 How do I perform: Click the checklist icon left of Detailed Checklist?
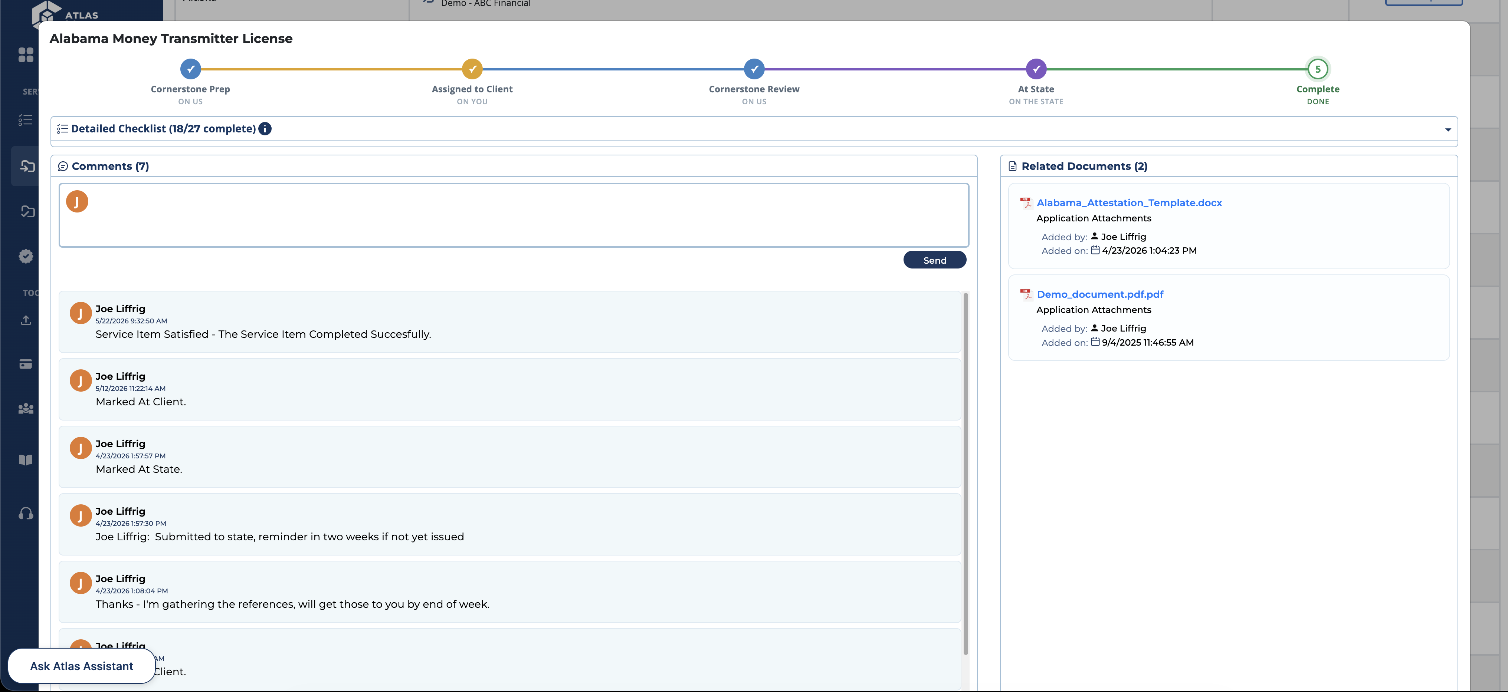point(63,129)
